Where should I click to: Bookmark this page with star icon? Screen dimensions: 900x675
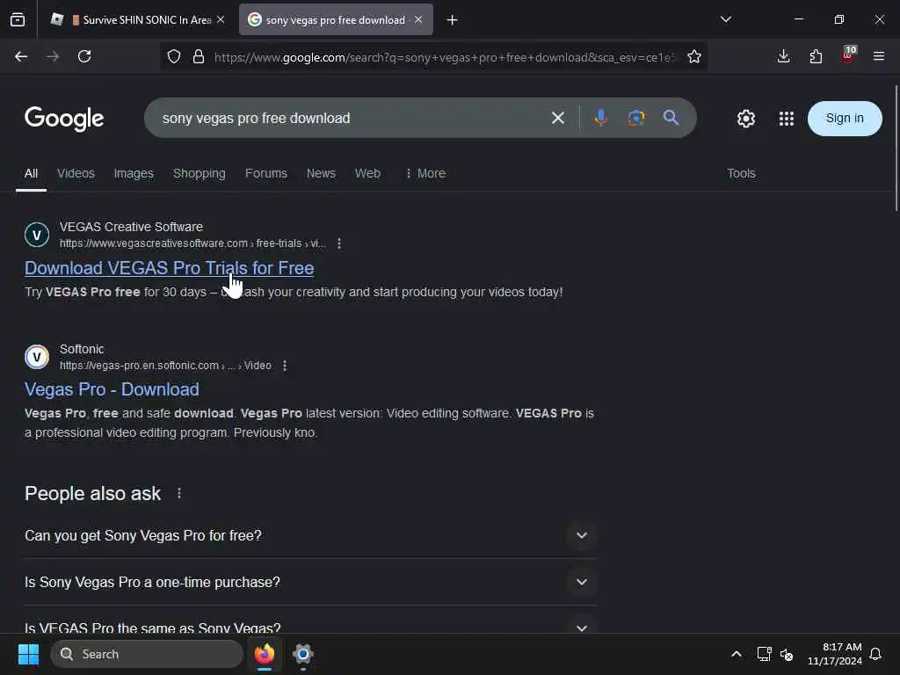pos(694,56)
